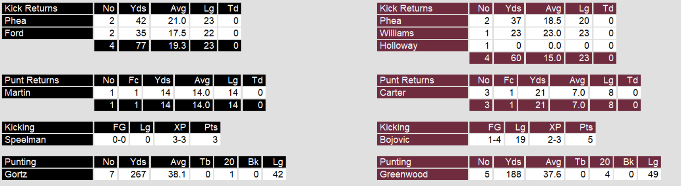This screenshot has height=186, width=681.
Task: Click the maroon "Kick Returns" table header
Action: [x=422, y=8]
